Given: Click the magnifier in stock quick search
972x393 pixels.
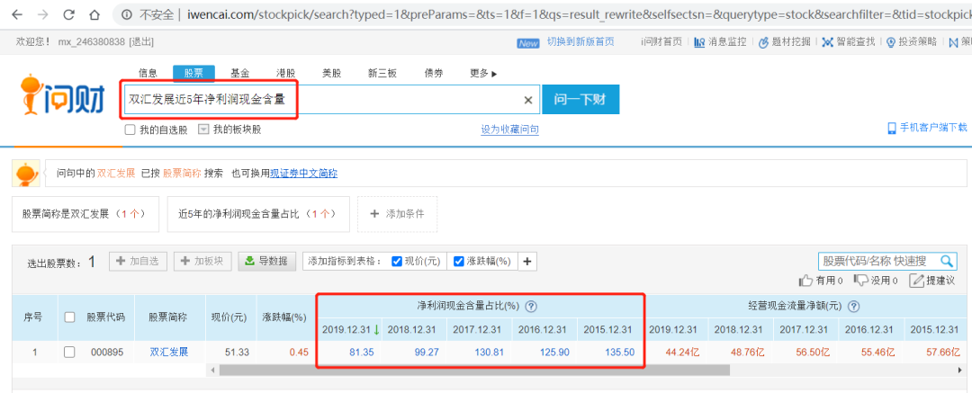Looking at the screenshot, I should pos(947,261).
